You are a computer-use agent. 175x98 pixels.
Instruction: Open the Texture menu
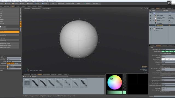(23, 1)
